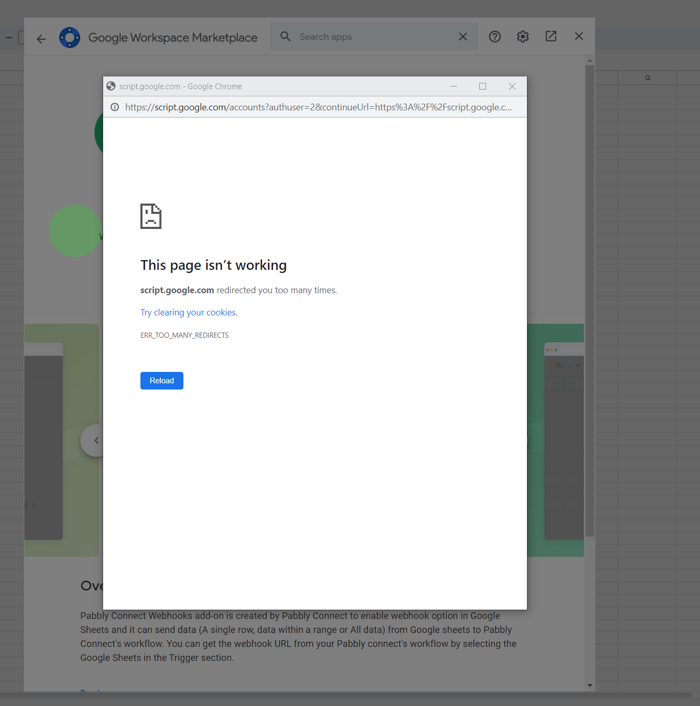Click the sad page error icon
This screenshot has height=706, width=700.
point(151,216)
